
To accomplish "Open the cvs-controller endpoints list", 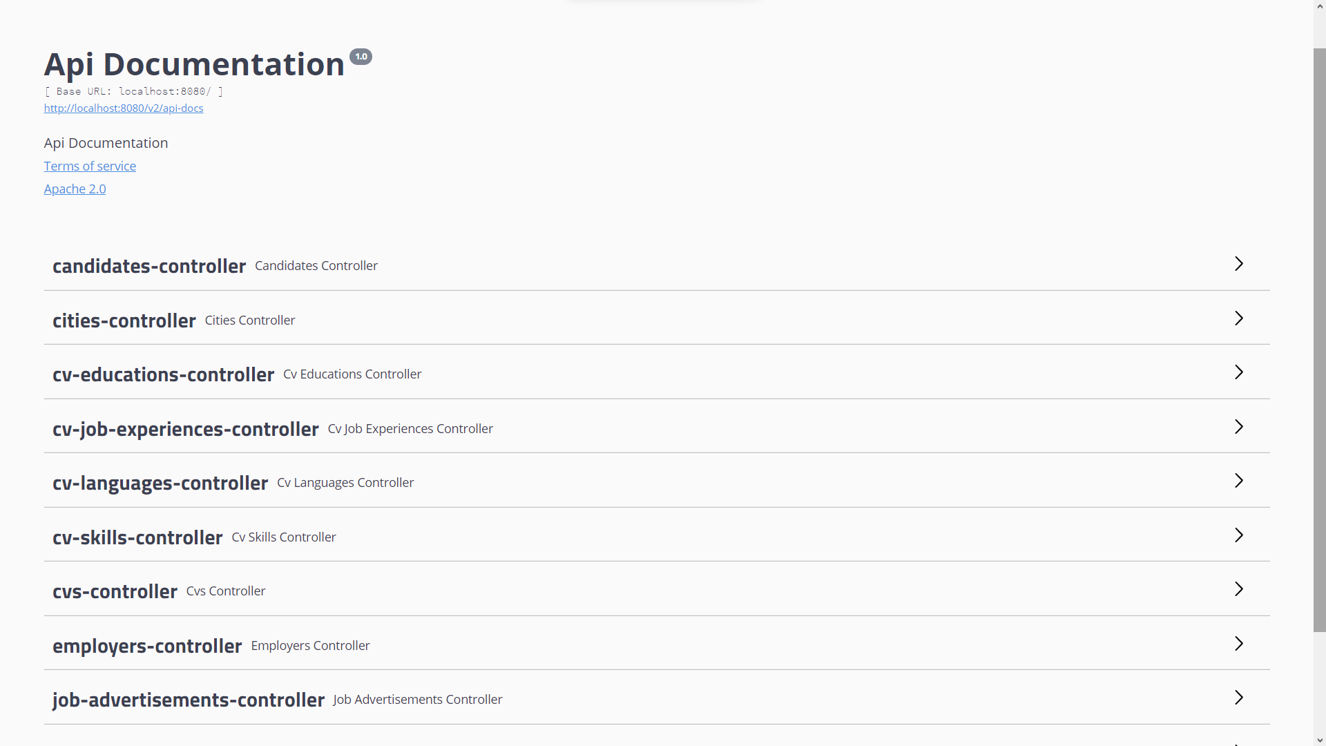I will [1238, 589].
